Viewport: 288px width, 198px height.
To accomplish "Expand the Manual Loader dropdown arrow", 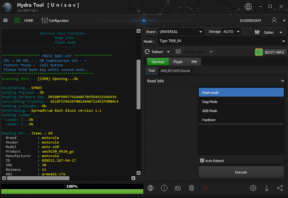I will 211,52.
